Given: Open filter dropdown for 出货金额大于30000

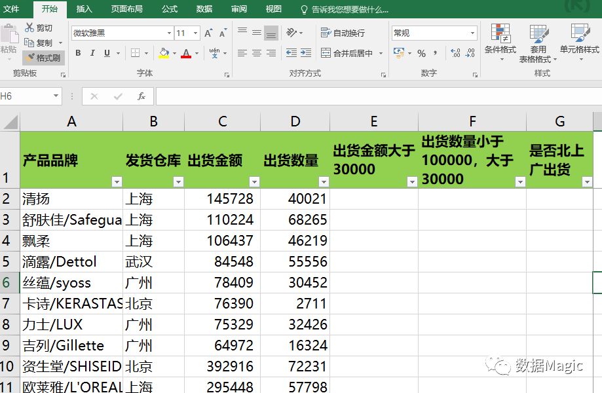Looking at the screenshot, I should click(x=412, y=181).
